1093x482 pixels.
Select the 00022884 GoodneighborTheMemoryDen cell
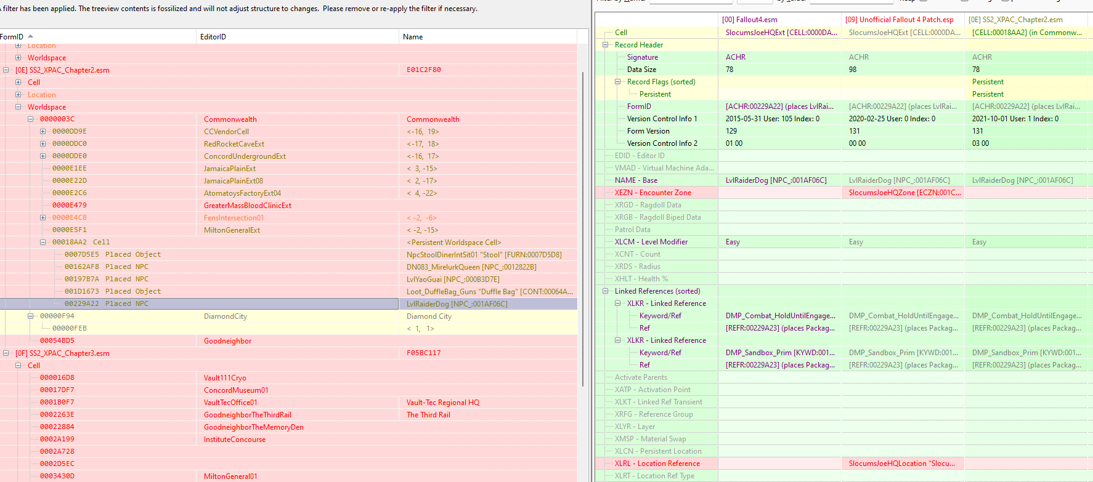tap(288, 427)
